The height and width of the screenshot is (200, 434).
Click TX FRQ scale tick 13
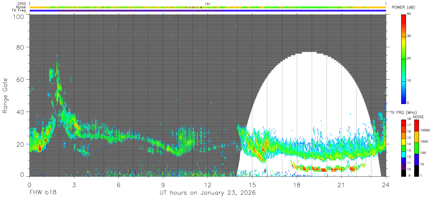coord(409,150)
